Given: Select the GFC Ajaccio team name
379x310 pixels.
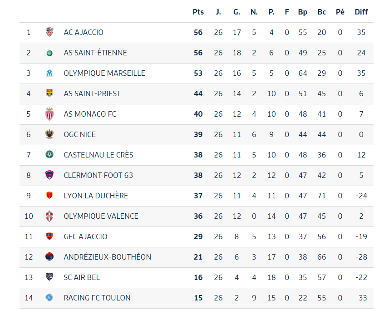Looking at the screenshot, I should coord(85,236).
